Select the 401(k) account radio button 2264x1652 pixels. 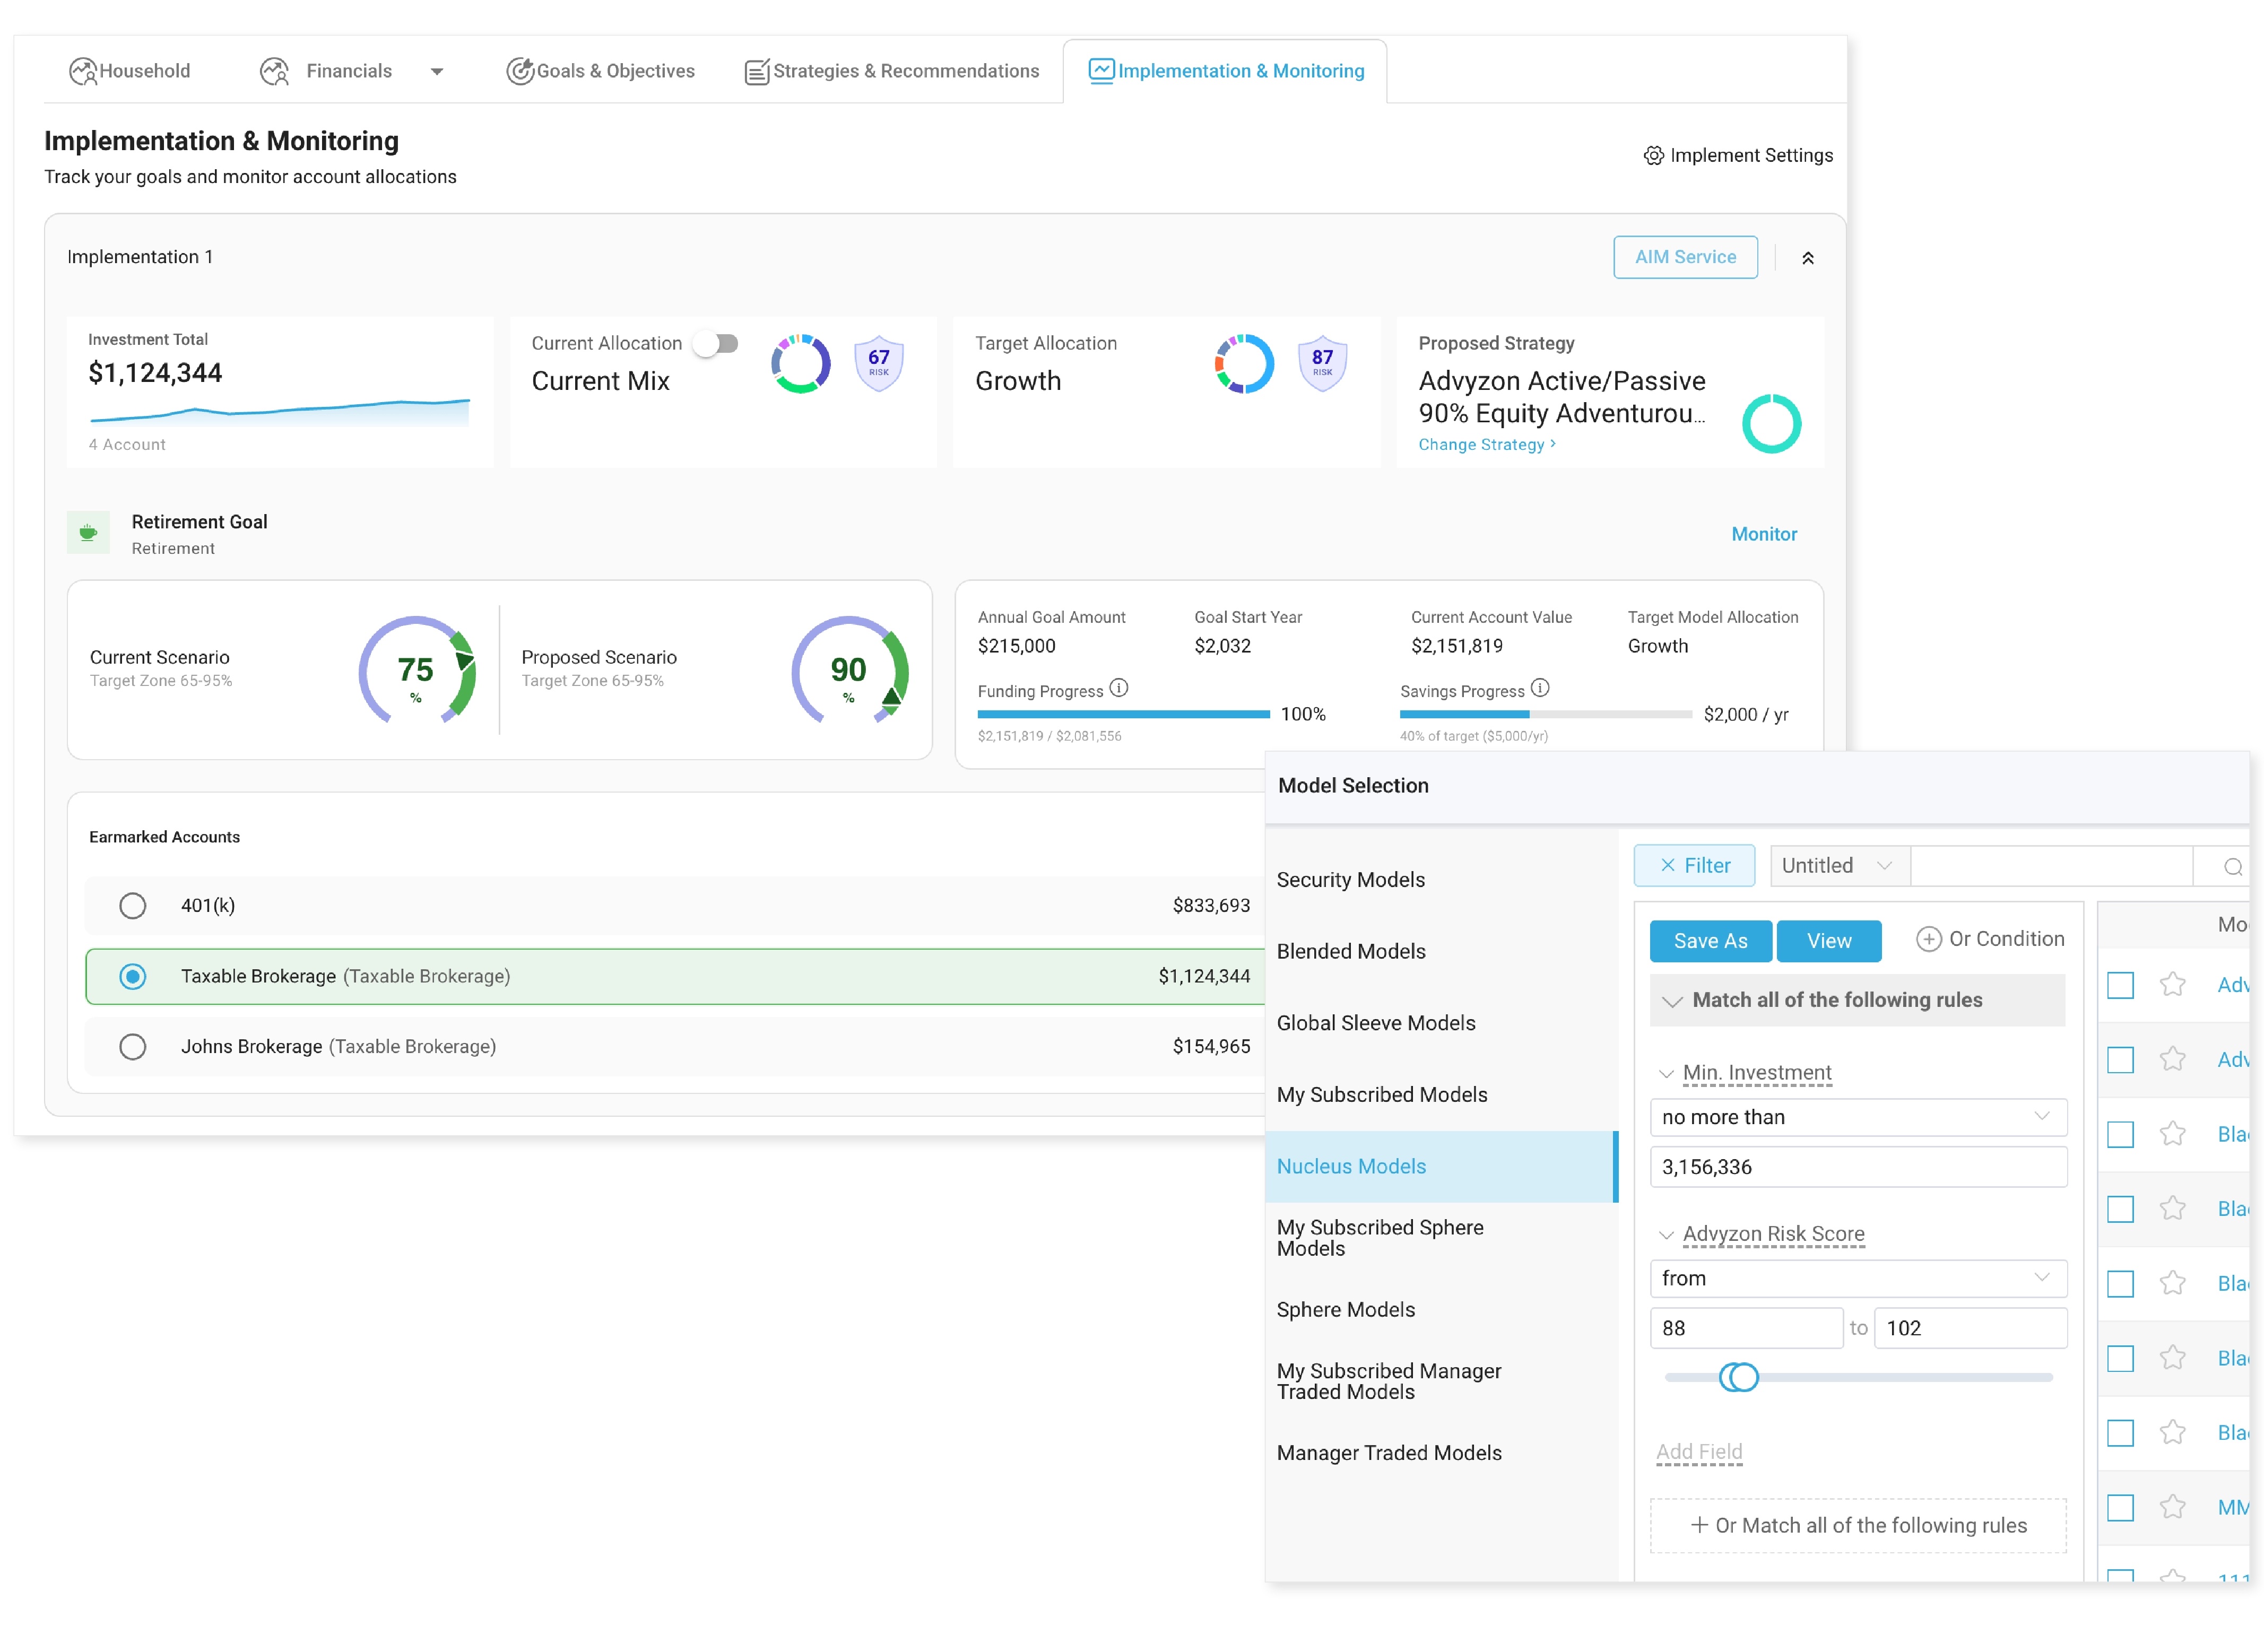pos(133,905)
